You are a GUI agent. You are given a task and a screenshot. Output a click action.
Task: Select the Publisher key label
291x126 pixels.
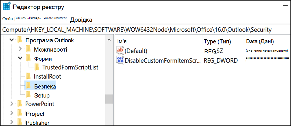pyautogui.click(x=38, y=123)
